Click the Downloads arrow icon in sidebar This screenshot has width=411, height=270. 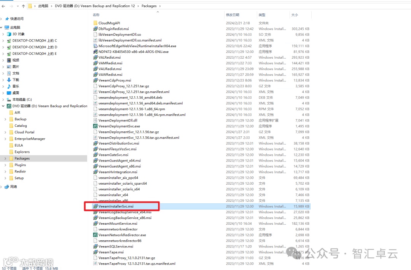(9, 80)
